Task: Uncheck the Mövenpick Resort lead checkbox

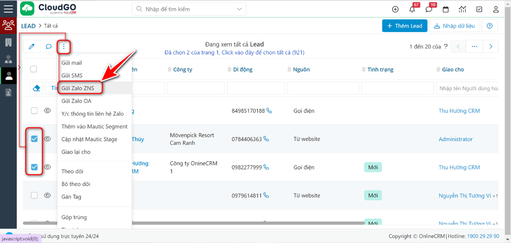Action: pos(34,139)
